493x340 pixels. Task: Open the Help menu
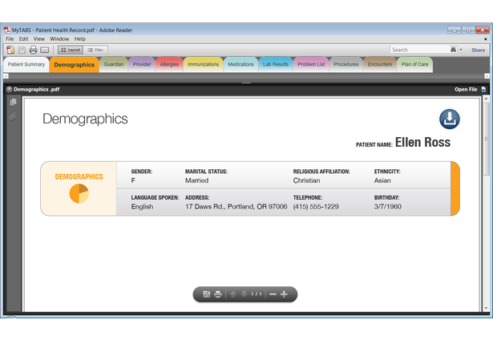[80, 39]
